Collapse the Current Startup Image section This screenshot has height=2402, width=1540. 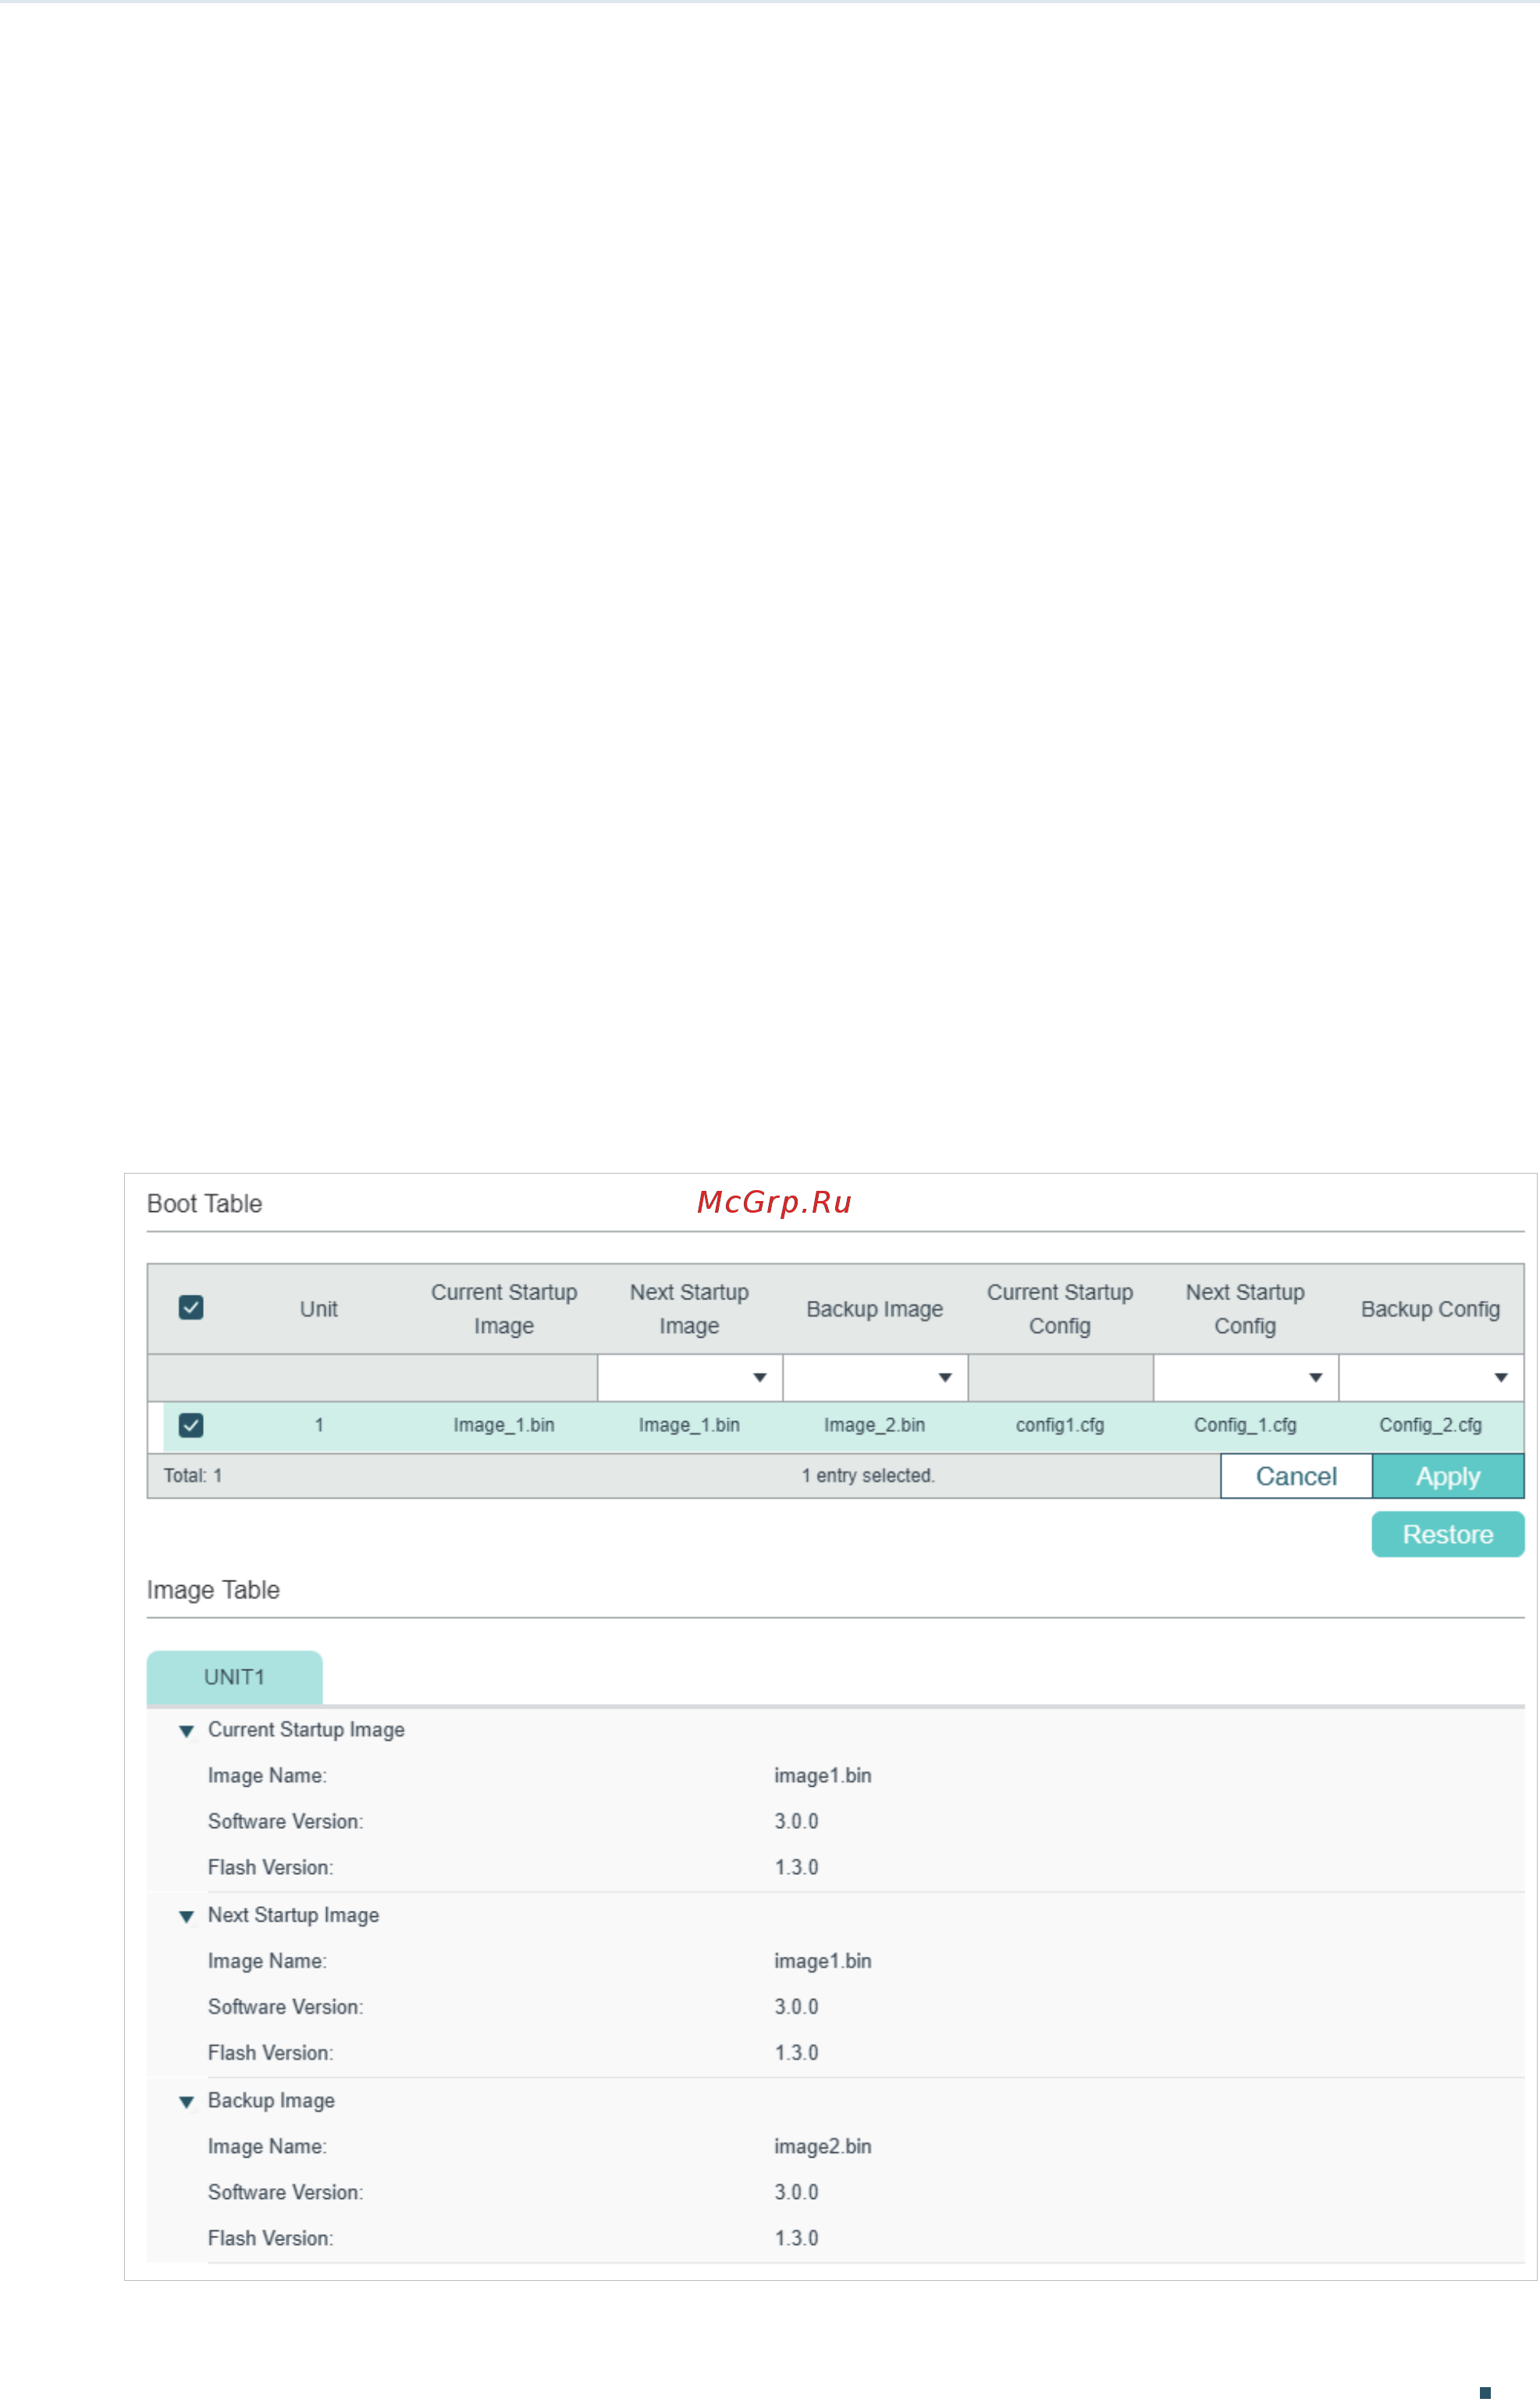pos(186,1730)
